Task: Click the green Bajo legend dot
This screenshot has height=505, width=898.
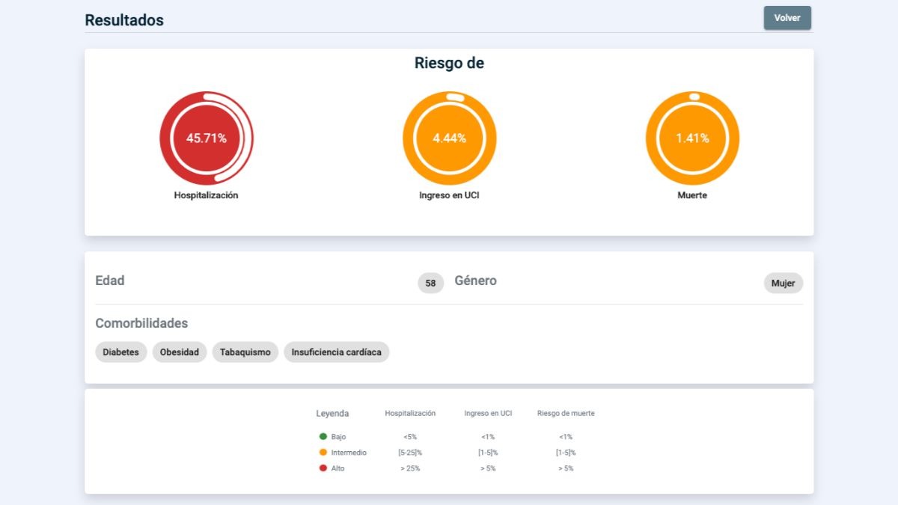Action: tap(323, 436)
